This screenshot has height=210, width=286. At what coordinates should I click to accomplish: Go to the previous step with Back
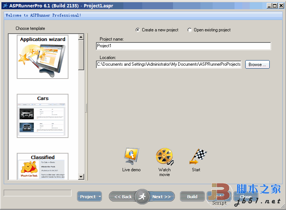coord(123,197)
